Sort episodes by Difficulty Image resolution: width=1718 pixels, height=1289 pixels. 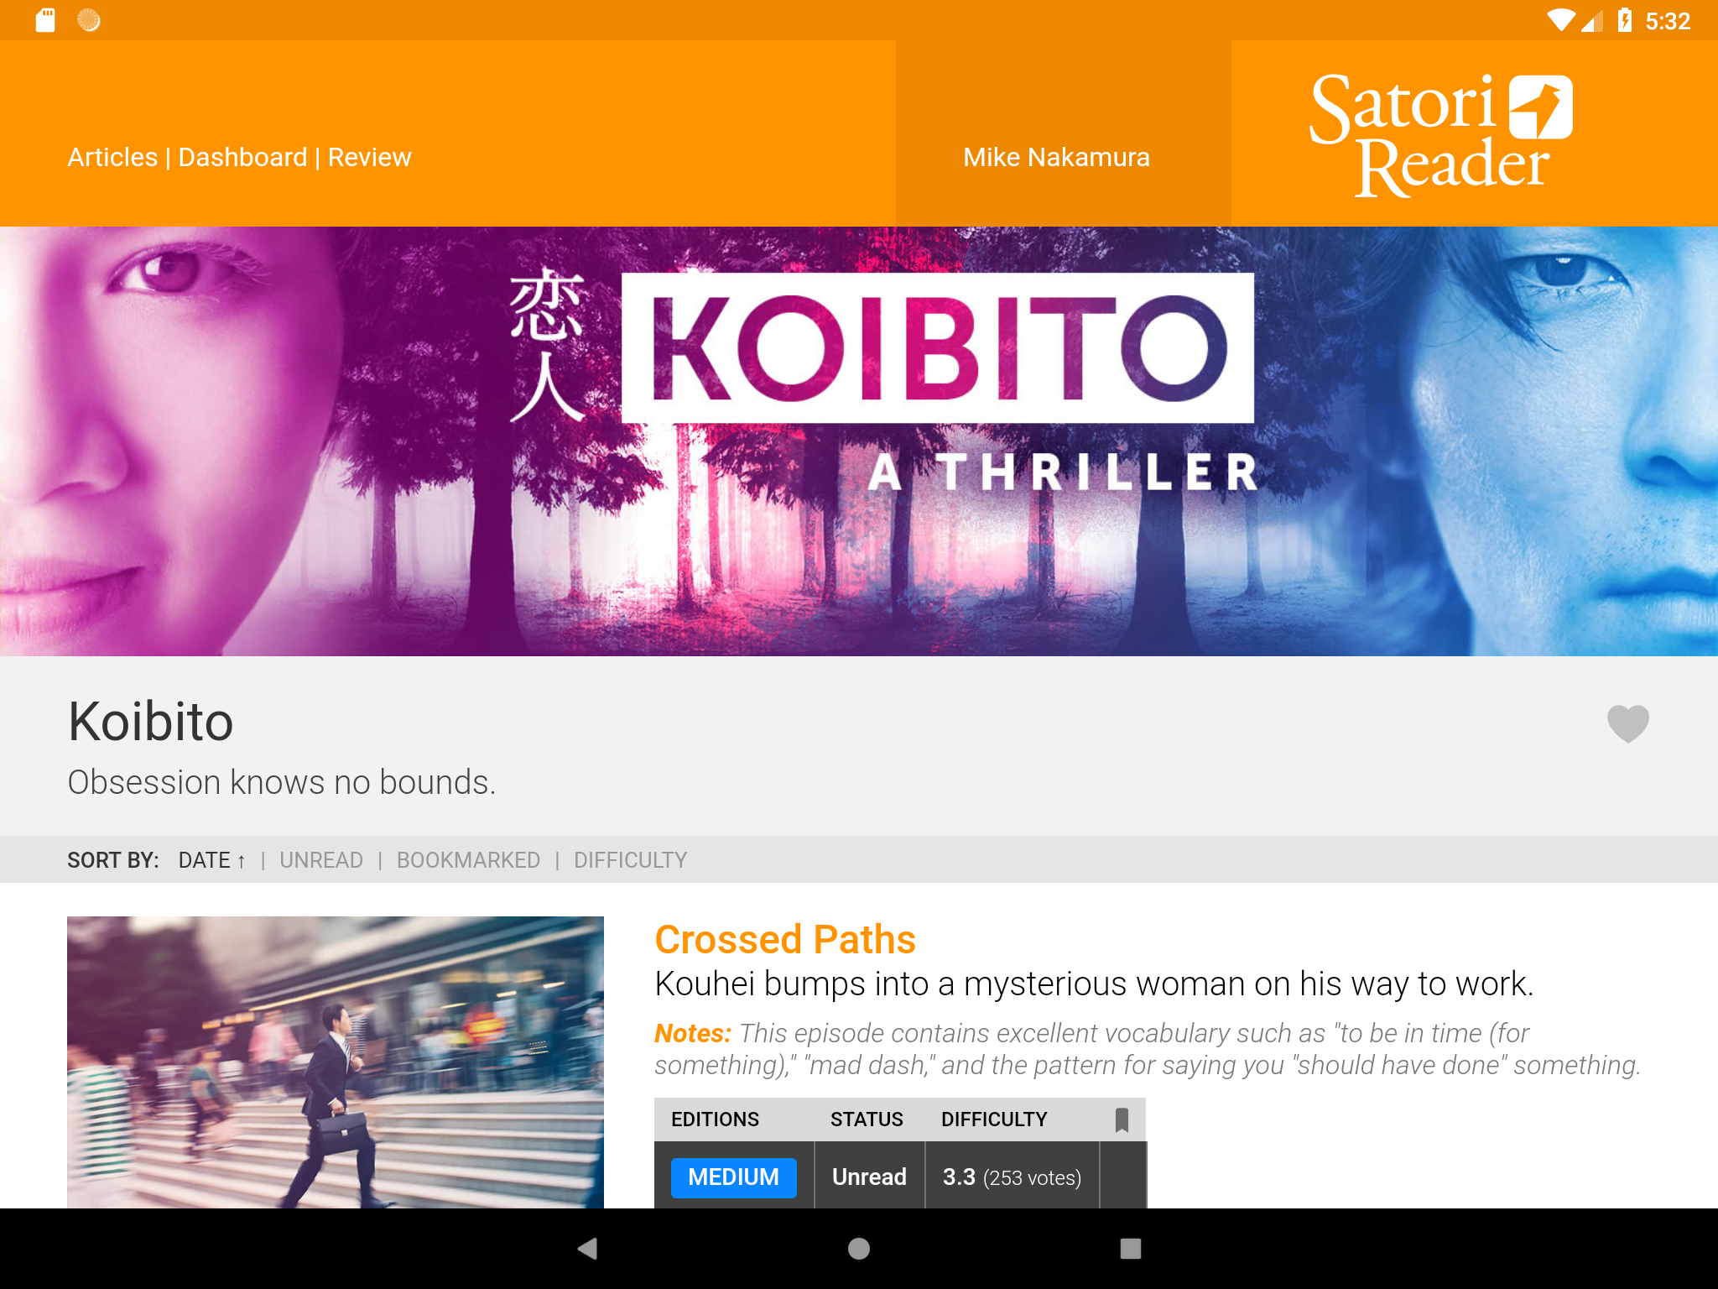(630, 860)
